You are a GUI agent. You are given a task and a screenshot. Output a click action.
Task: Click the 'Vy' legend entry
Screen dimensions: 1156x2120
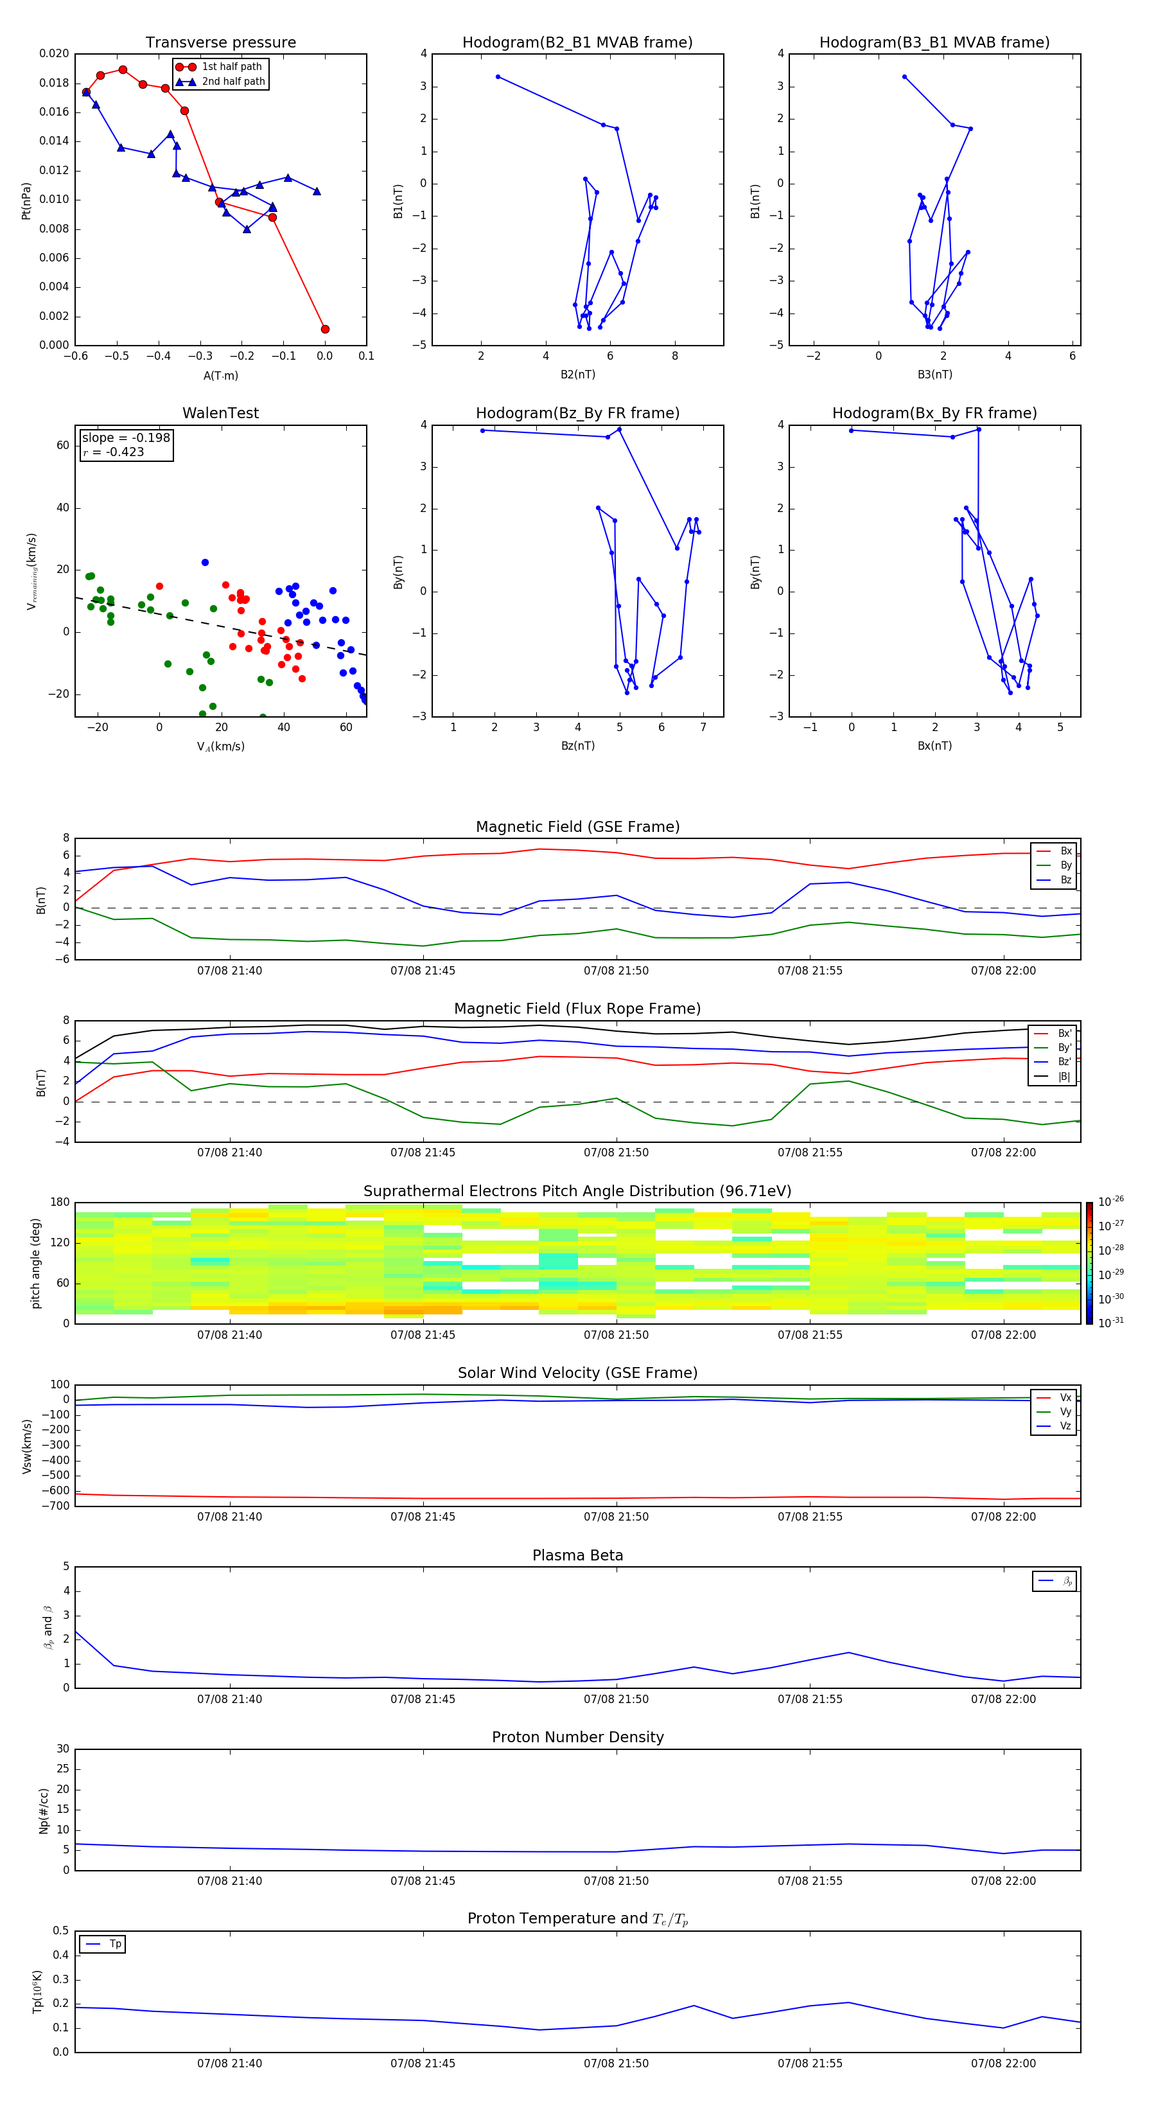point(1054,1411)
